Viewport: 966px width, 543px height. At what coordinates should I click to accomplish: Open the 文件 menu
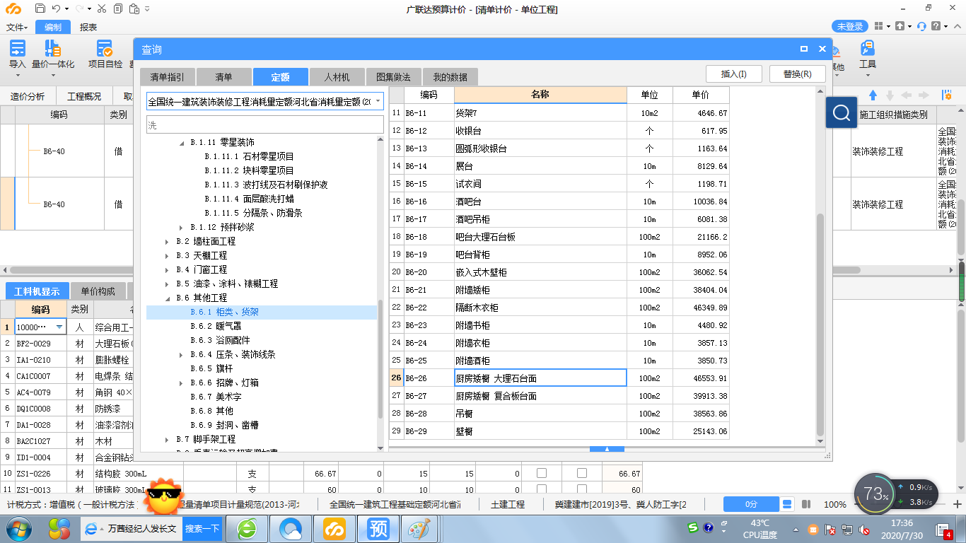pyautogui.click(x=17, y=27)
